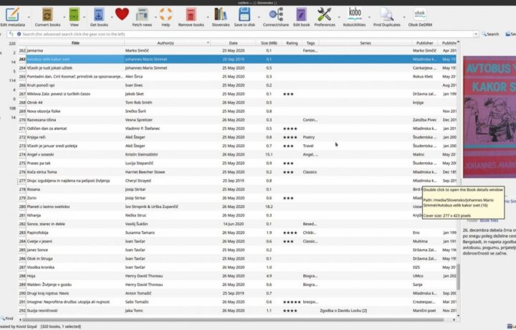Open Preferences with the tools icon
The height and width of the screenshot is (330, 516).
tap(324, 15)
